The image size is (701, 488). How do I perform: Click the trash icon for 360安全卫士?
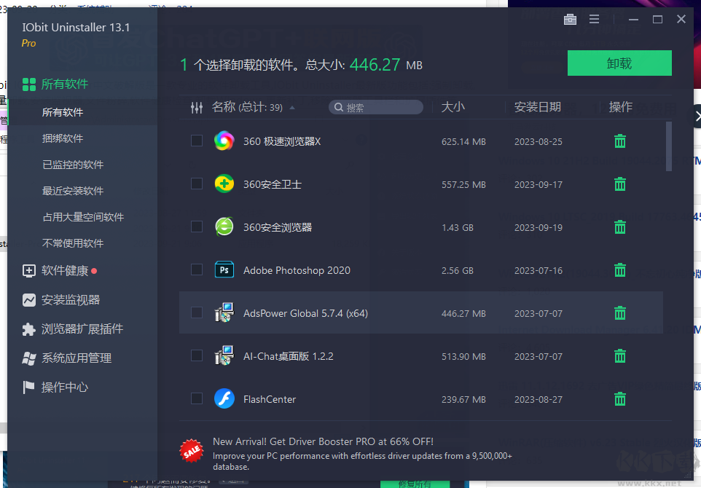pyautogui.click(x=620, y=184)
